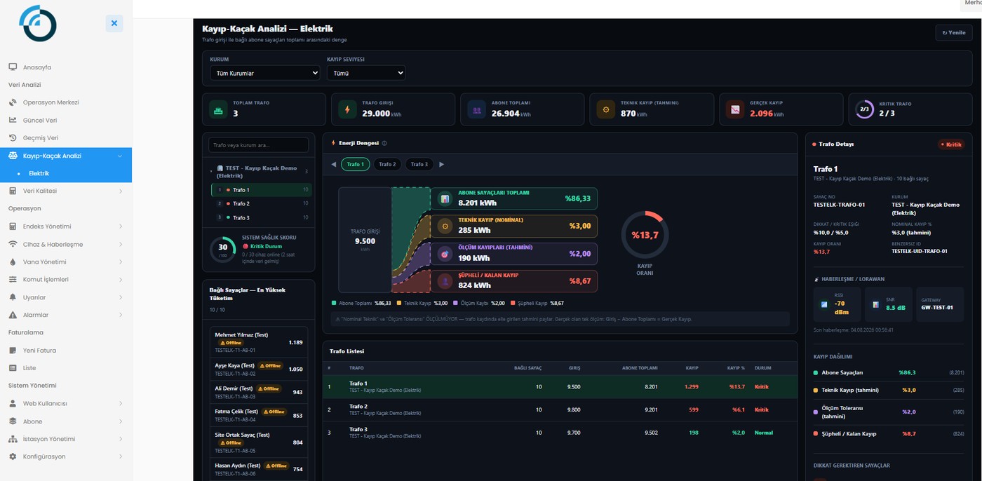Open the Kurum dropdown

click(x=265, y=73)
